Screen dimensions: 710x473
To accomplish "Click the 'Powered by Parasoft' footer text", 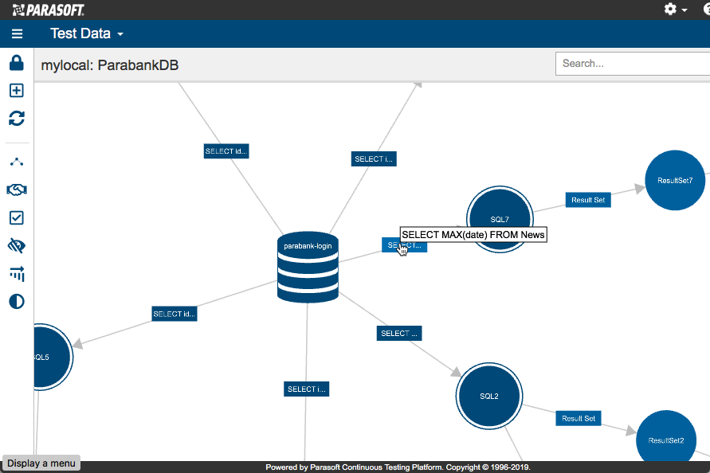I will [x=398, y=467].
